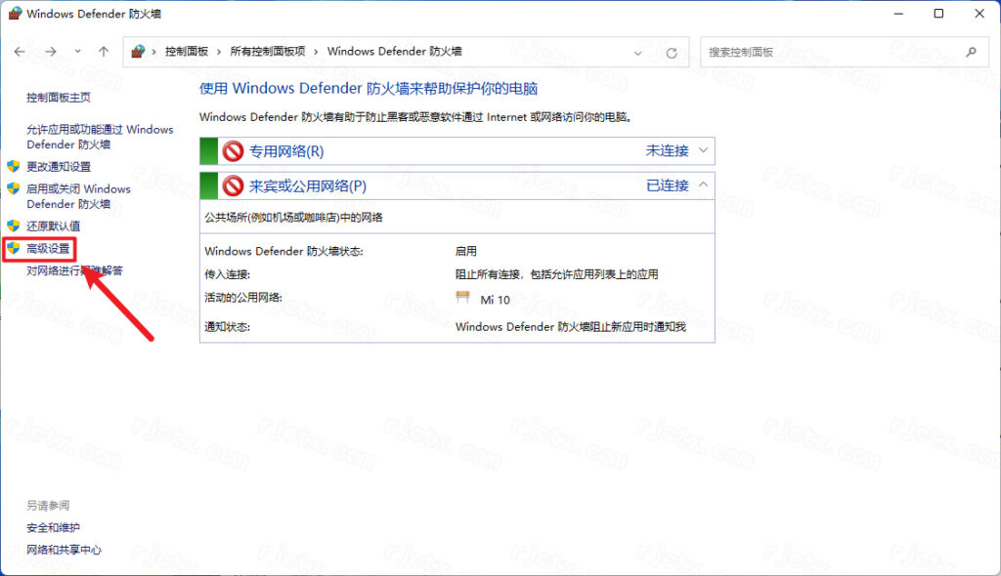Collapse chevron next to 已连接
The height and width of the screenshot is (576, 1001).
click(703, 185)
